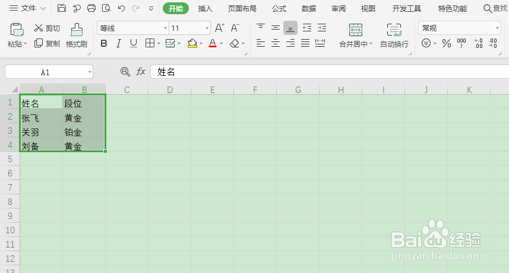Apply red font color
The image size is (509, 273).
point(213,43)
